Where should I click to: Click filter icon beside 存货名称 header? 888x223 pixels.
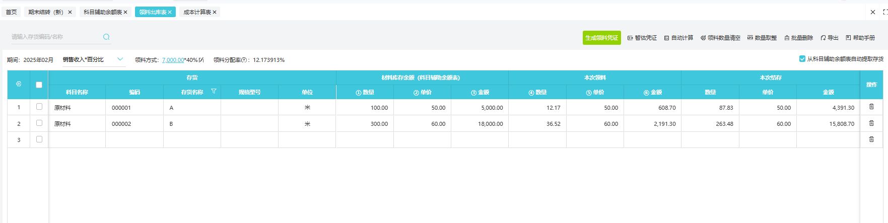click(x=214, y=92)
